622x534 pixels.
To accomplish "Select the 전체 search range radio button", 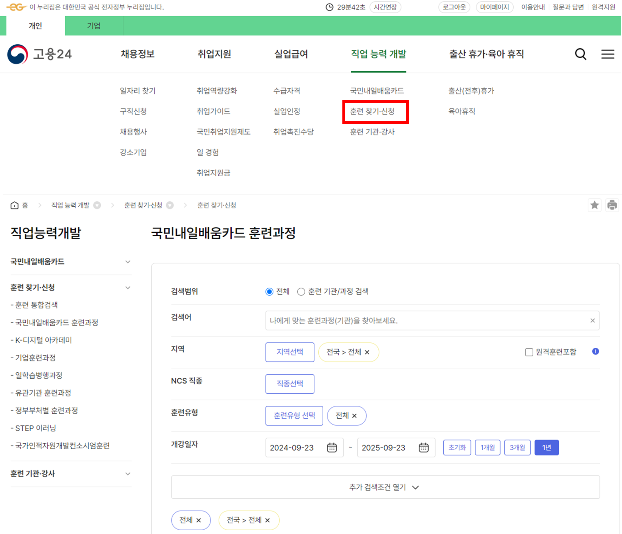I will (x=269, y=292).
